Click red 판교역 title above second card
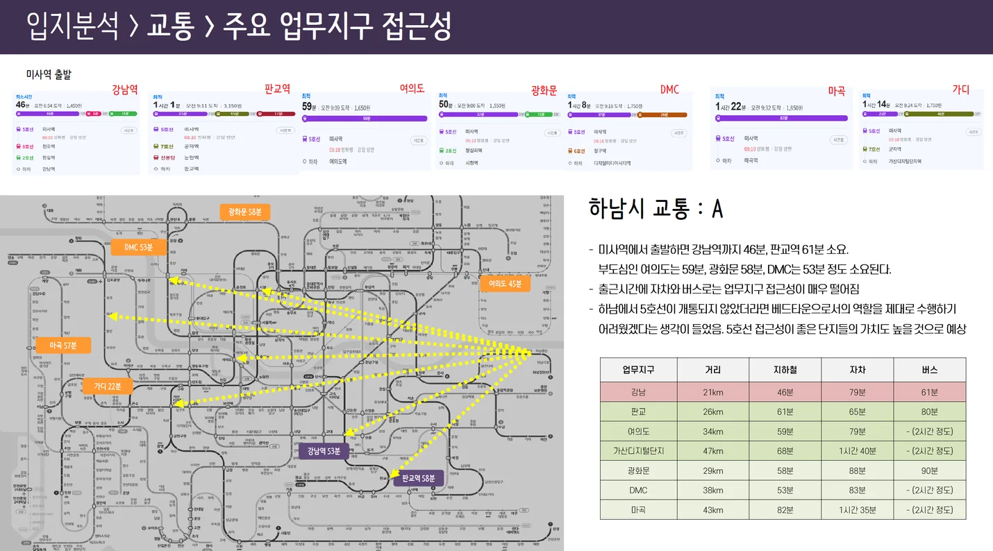Viewport: 993px width, 551px height. [x=277, y=89]
